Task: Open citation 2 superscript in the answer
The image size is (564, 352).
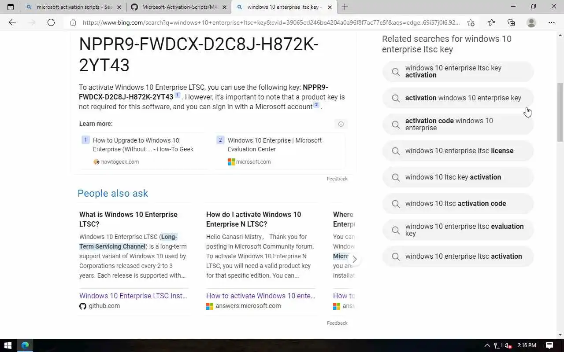Action: coord(316,105)
